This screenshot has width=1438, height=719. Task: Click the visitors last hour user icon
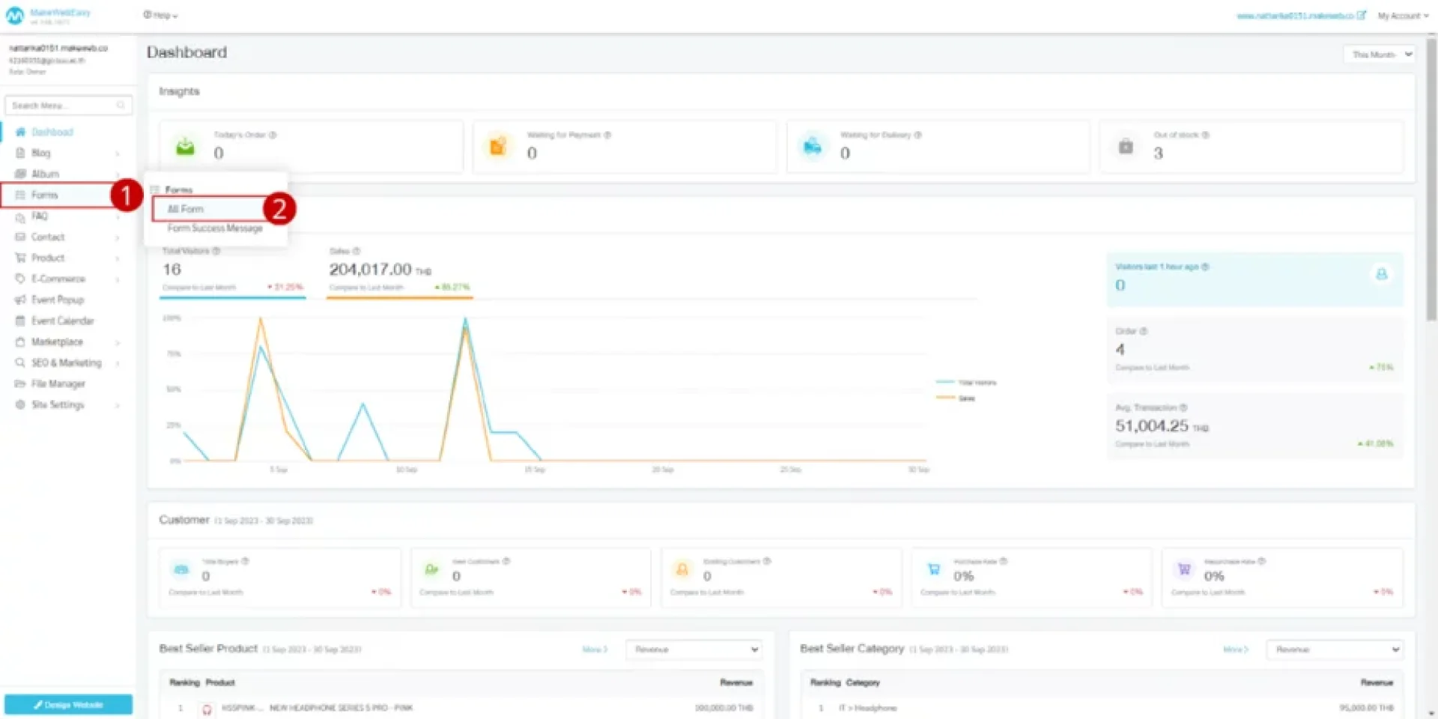1381,274
